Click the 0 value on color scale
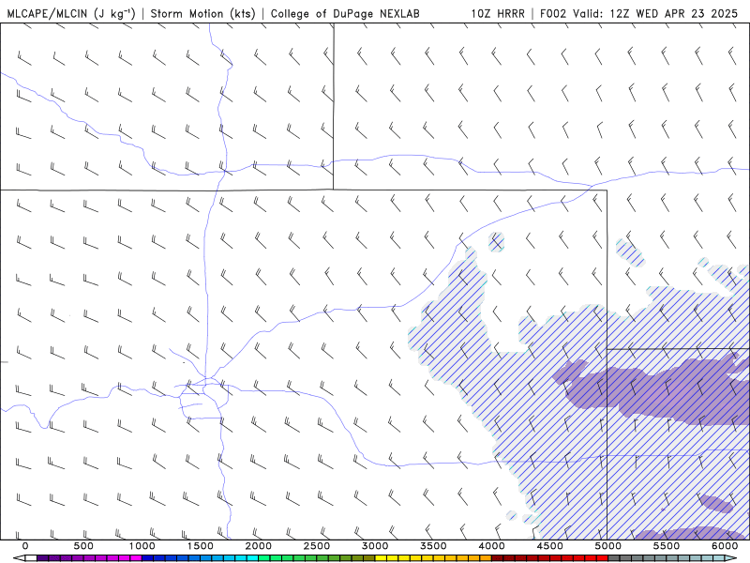This screenshot has width=750, height=563. (25, 546)
